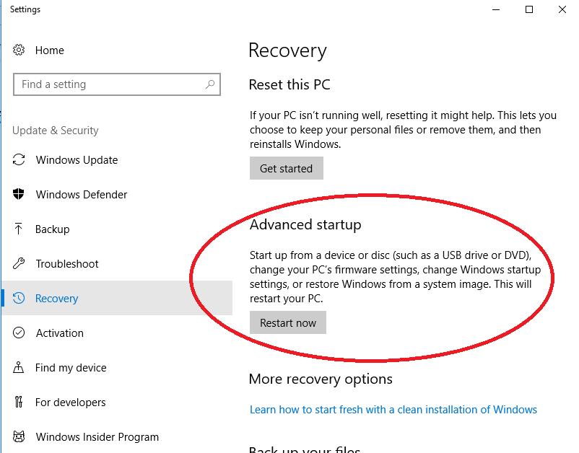The image size is (579, 453).
Task: Focus the Find a setting search box
Action: tap(108, 84)
